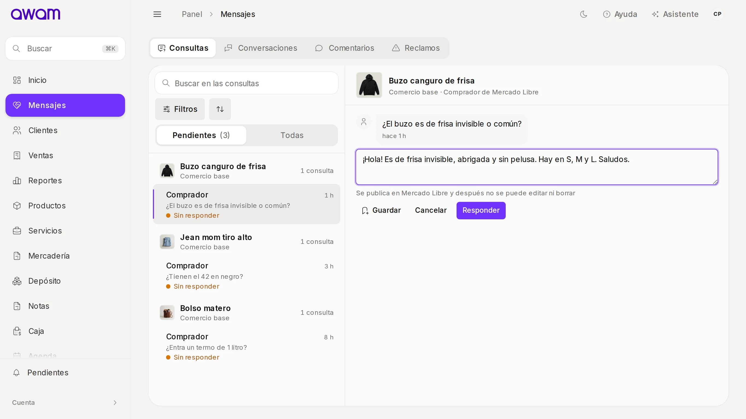
Task: Expand Jean mom tiro alto group
Action: (x=247, y=242)
